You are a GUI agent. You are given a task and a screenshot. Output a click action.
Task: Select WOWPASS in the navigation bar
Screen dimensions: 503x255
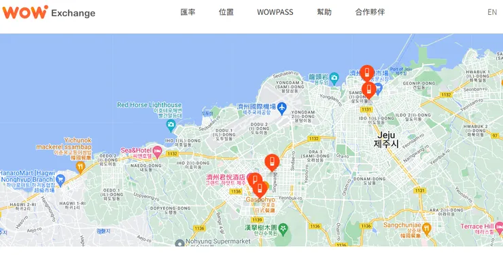tap(275, 12)
